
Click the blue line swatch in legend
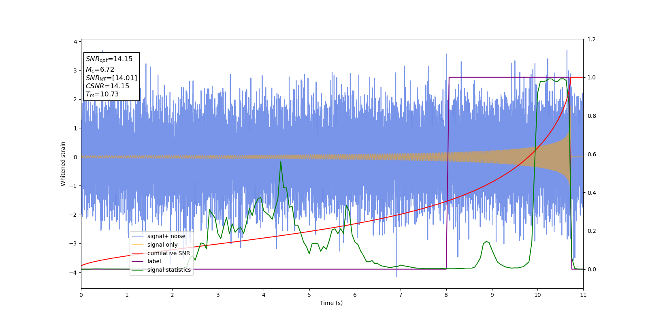[138, 237]
